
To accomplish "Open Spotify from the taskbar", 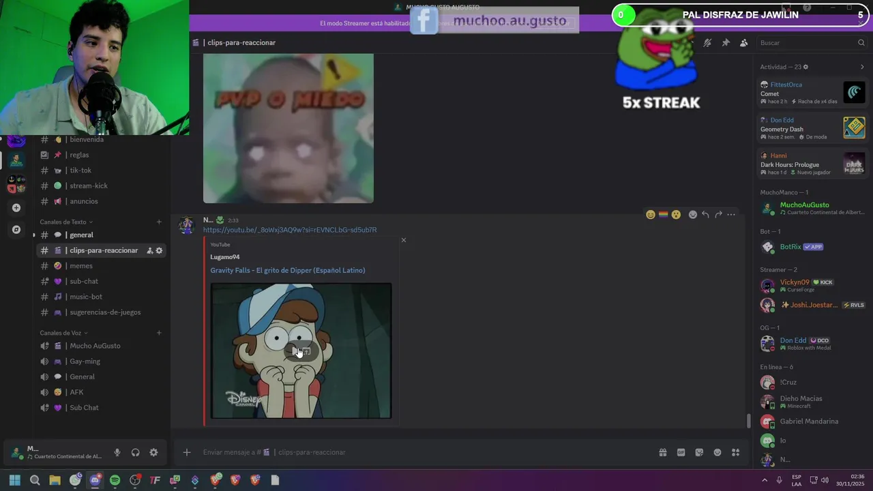I will tap(115, 480).
